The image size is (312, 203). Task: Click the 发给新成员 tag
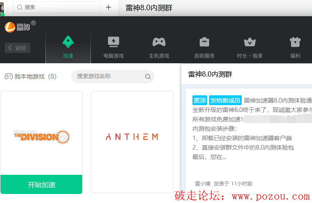[x=225, y=100]
